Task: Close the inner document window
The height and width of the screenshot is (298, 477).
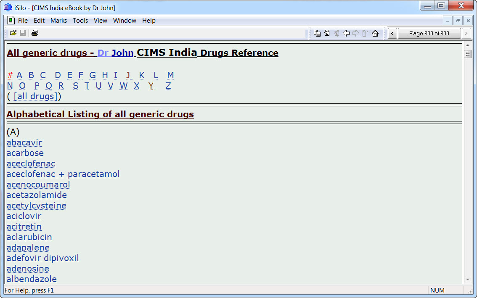Action: pyautogui.click(x=468, y=21)
